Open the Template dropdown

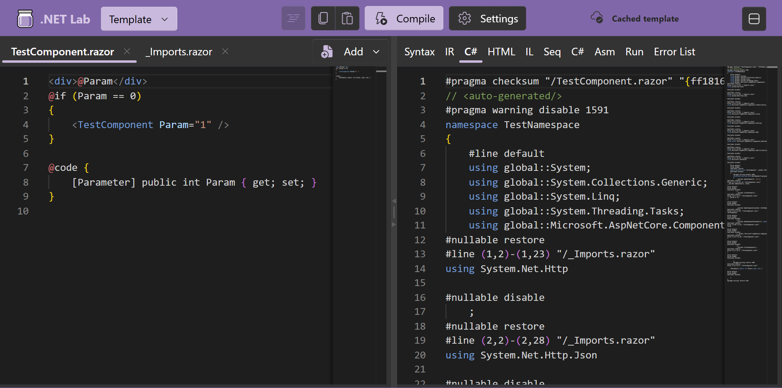[x=139, y=19]
